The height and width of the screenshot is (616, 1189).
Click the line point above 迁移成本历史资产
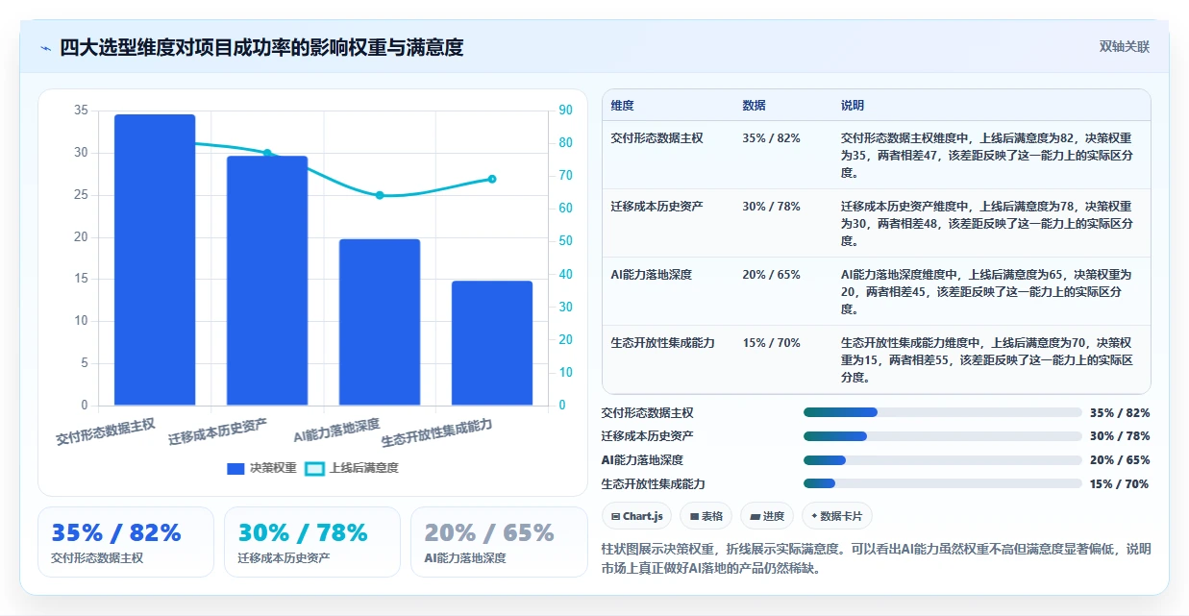tap(267, 153)
